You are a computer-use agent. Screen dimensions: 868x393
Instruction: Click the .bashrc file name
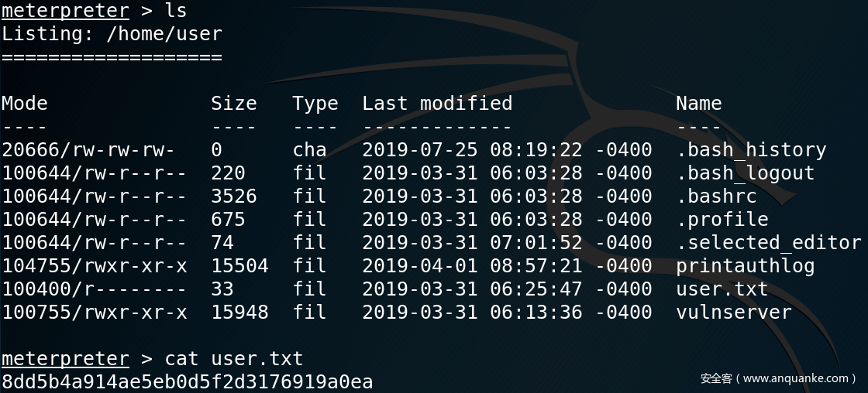tap(716, 196)
